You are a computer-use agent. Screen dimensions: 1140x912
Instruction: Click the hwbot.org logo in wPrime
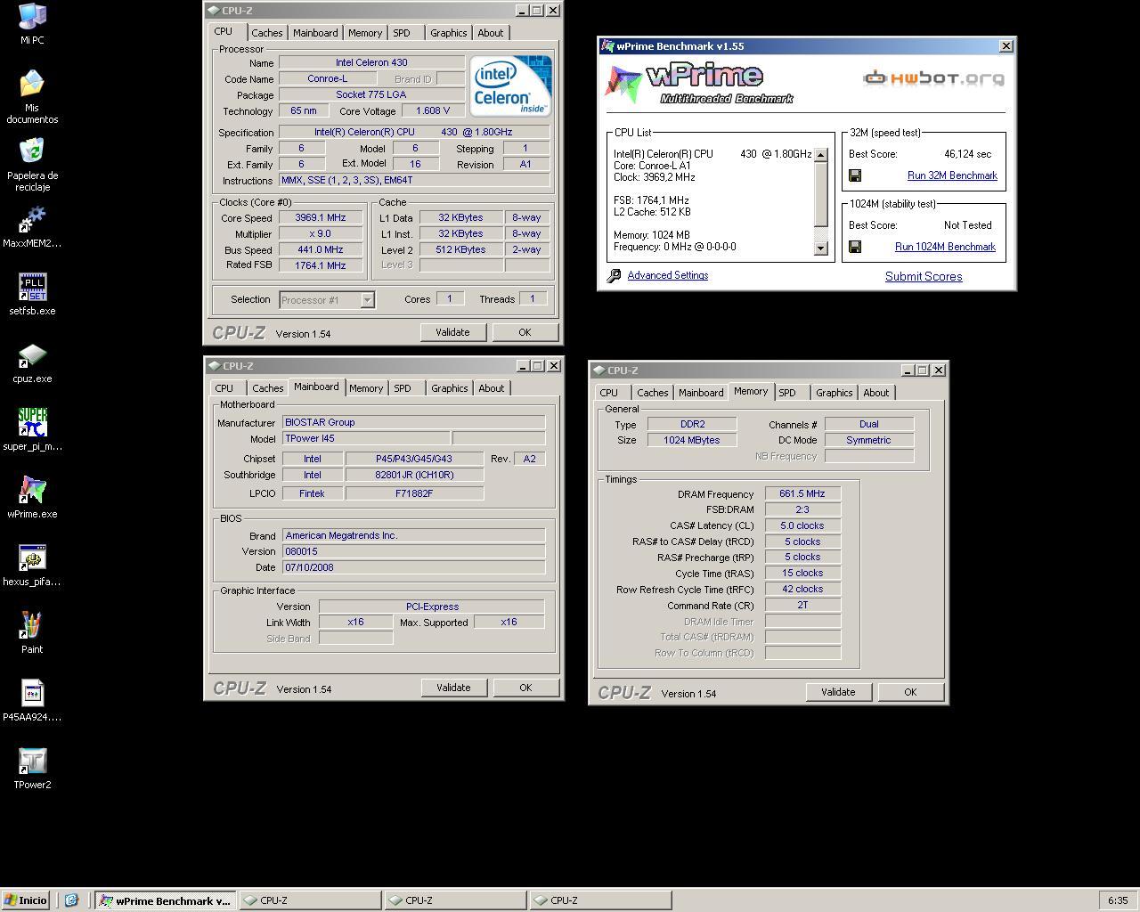[933, 78]
